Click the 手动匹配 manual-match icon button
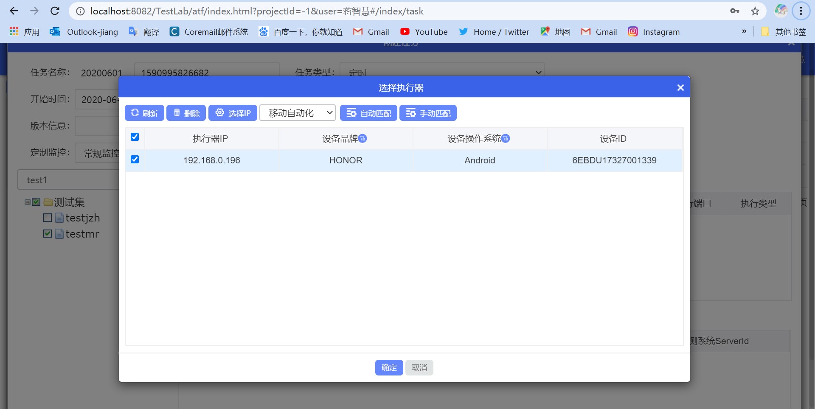 coord(412,113)
